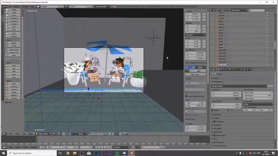Open the Marker menu in timeline
Image resolution: width=278 pixels, height=156 pixels.
(17, 147)
